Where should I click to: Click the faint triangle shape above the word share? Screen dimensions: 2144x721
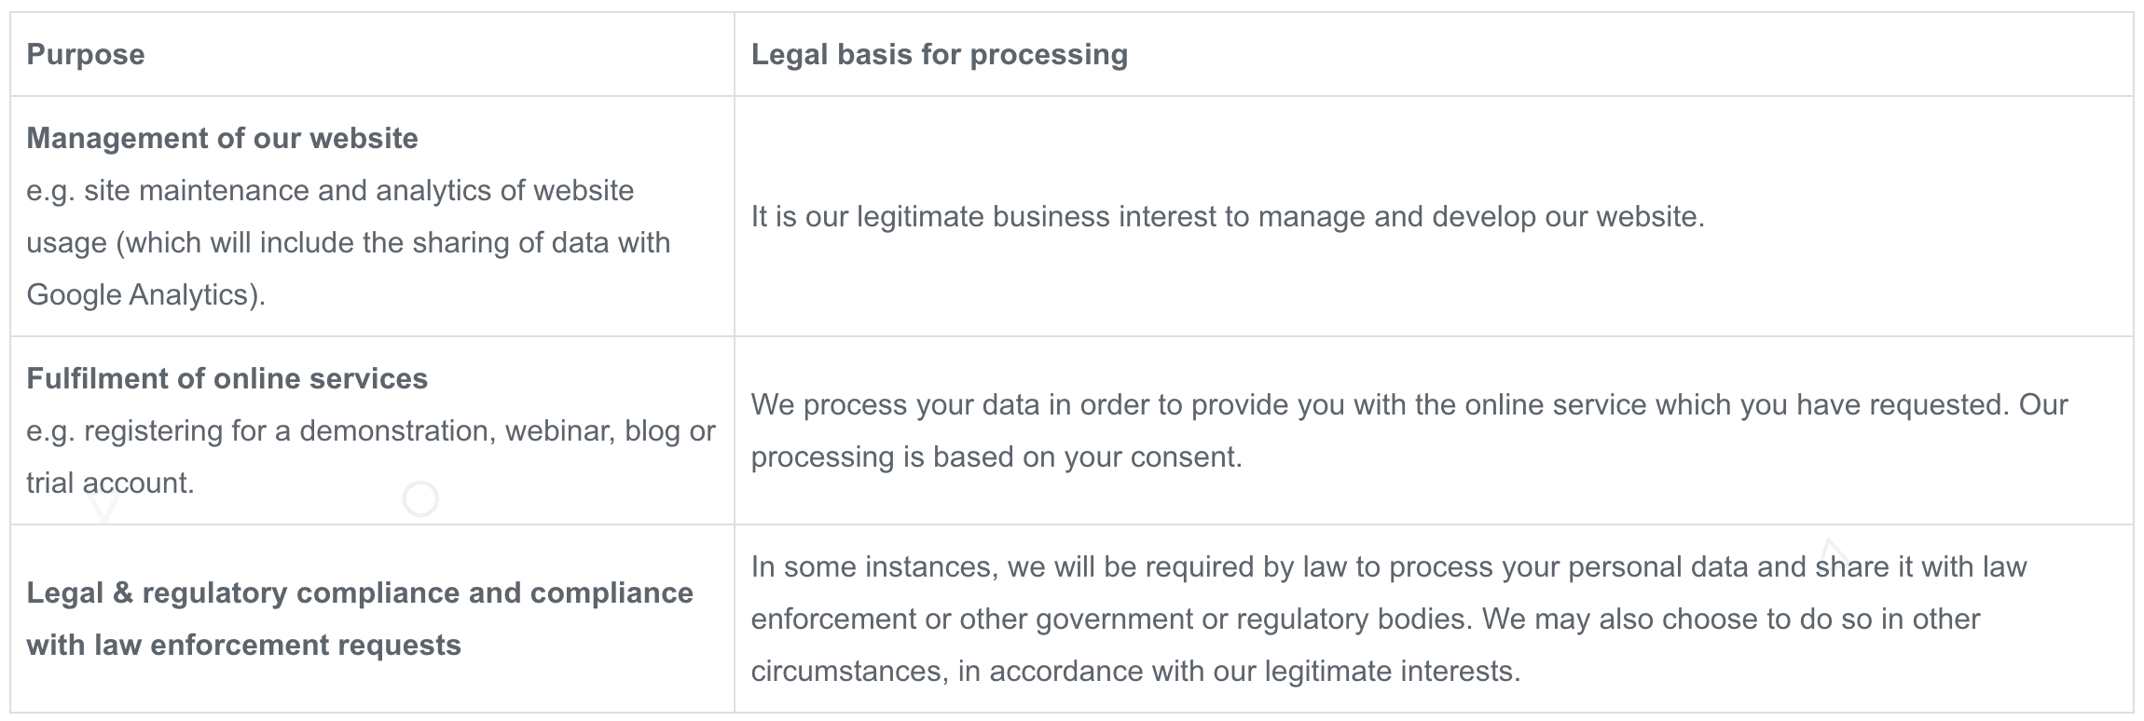[1831, 550]
